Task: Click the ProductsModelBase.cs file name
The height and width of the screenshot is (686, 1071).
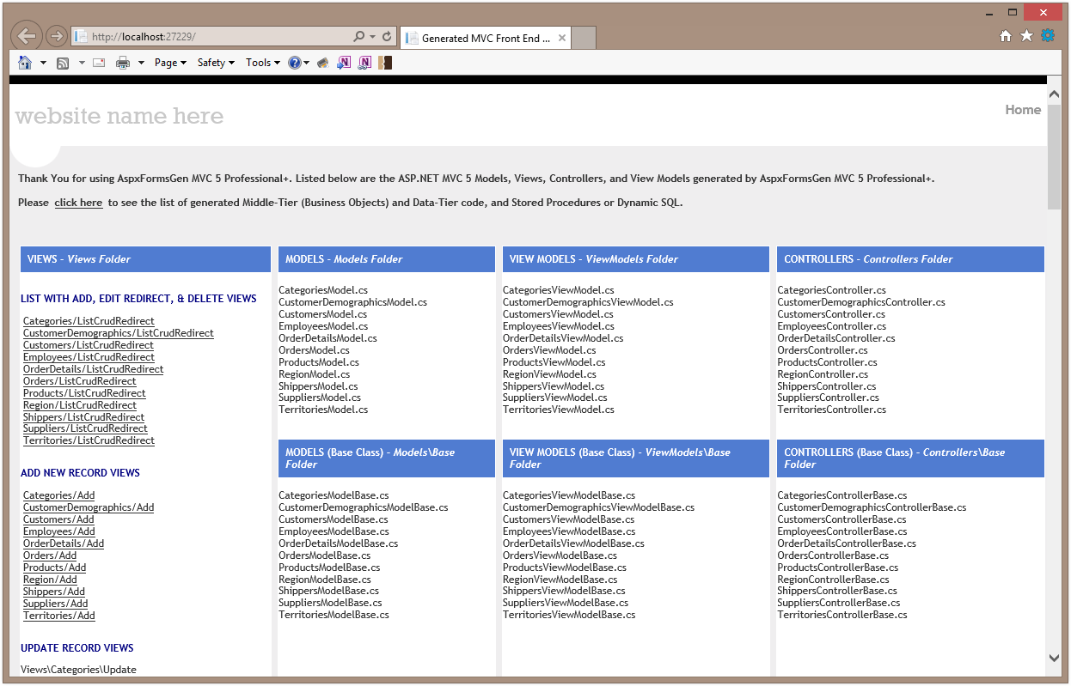Action: pos(329,568)
